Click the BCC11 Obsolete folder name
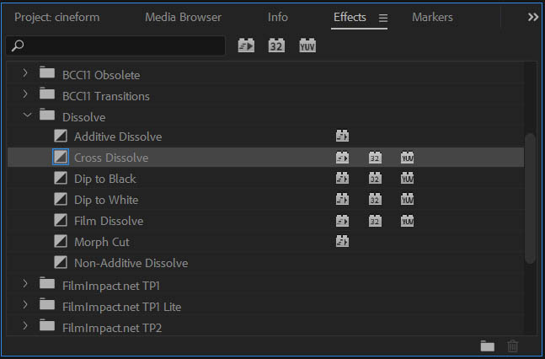The image size is (545, 359). click(x=101, y=75)
